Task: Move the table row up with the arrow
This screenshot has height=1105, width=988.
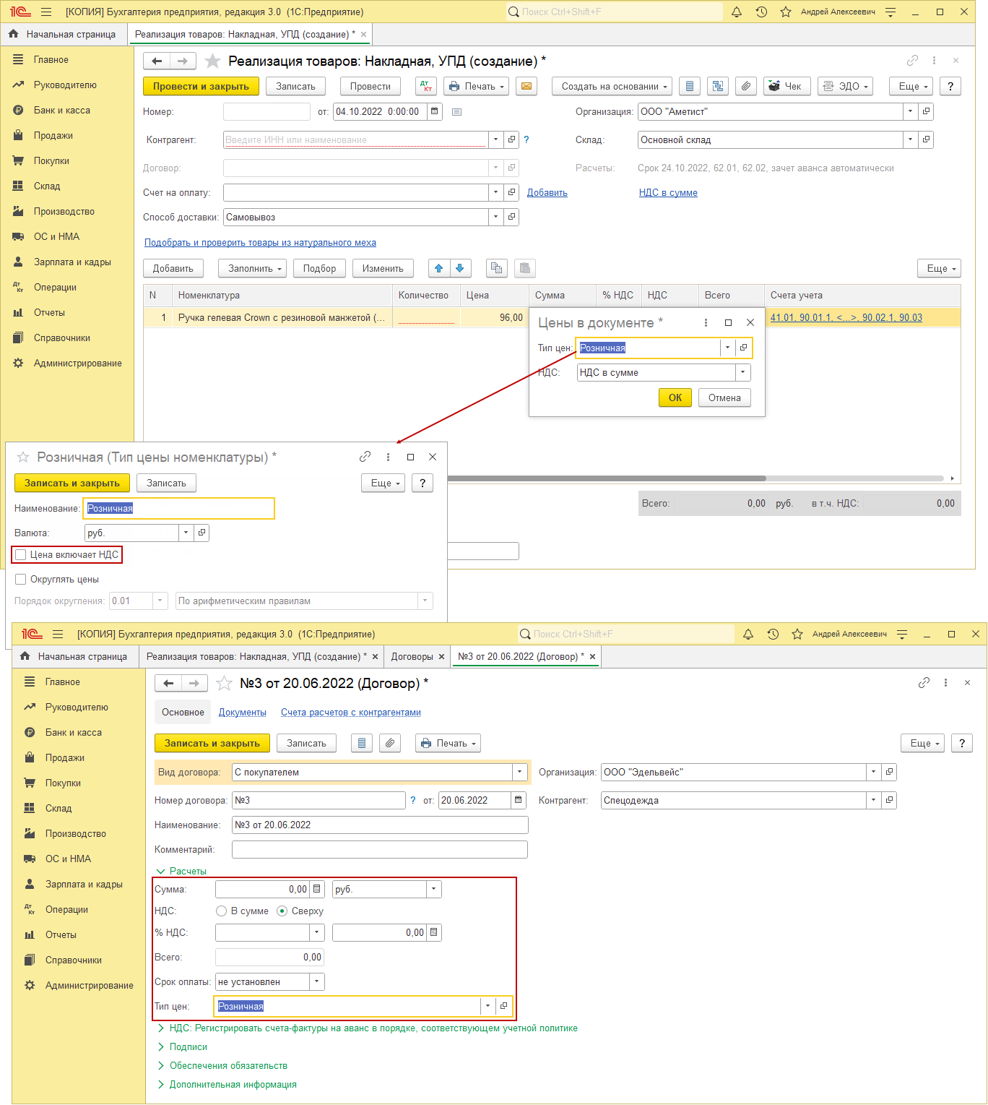Action: pyautogui.click(x=438, y=268)
